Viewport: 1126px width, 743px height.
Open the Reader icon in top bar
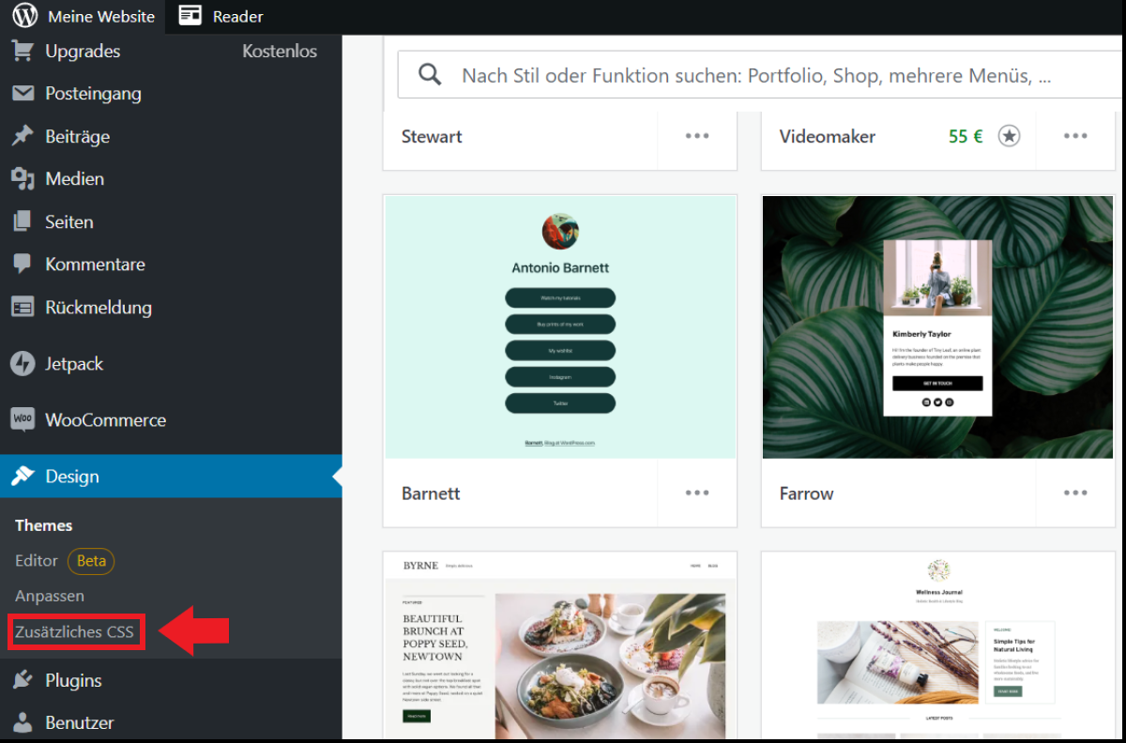coord(190,16)
